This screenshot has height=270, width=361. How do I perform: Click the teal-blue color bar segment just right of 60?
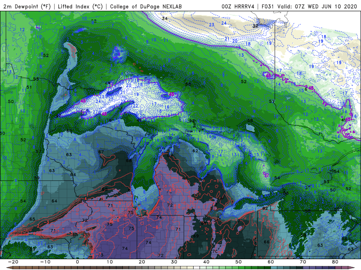(x=274, y=267)
